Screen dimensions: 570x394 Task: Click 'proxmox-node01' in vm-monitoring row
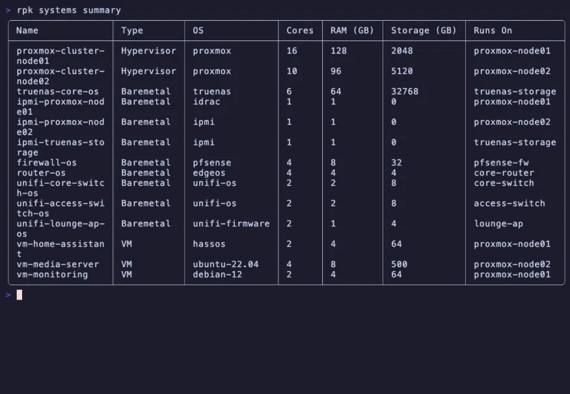[x=512, y=275]
